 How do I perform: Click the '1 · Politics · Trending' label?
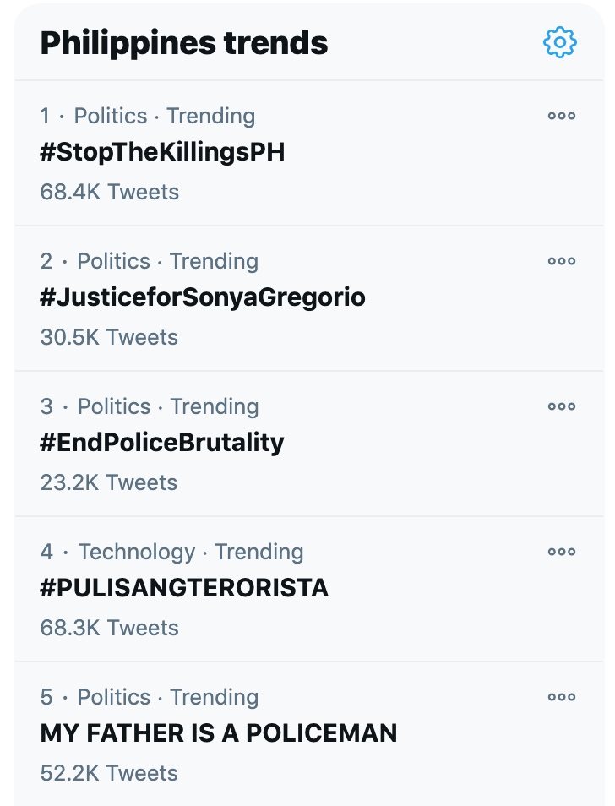coord(148,117)
